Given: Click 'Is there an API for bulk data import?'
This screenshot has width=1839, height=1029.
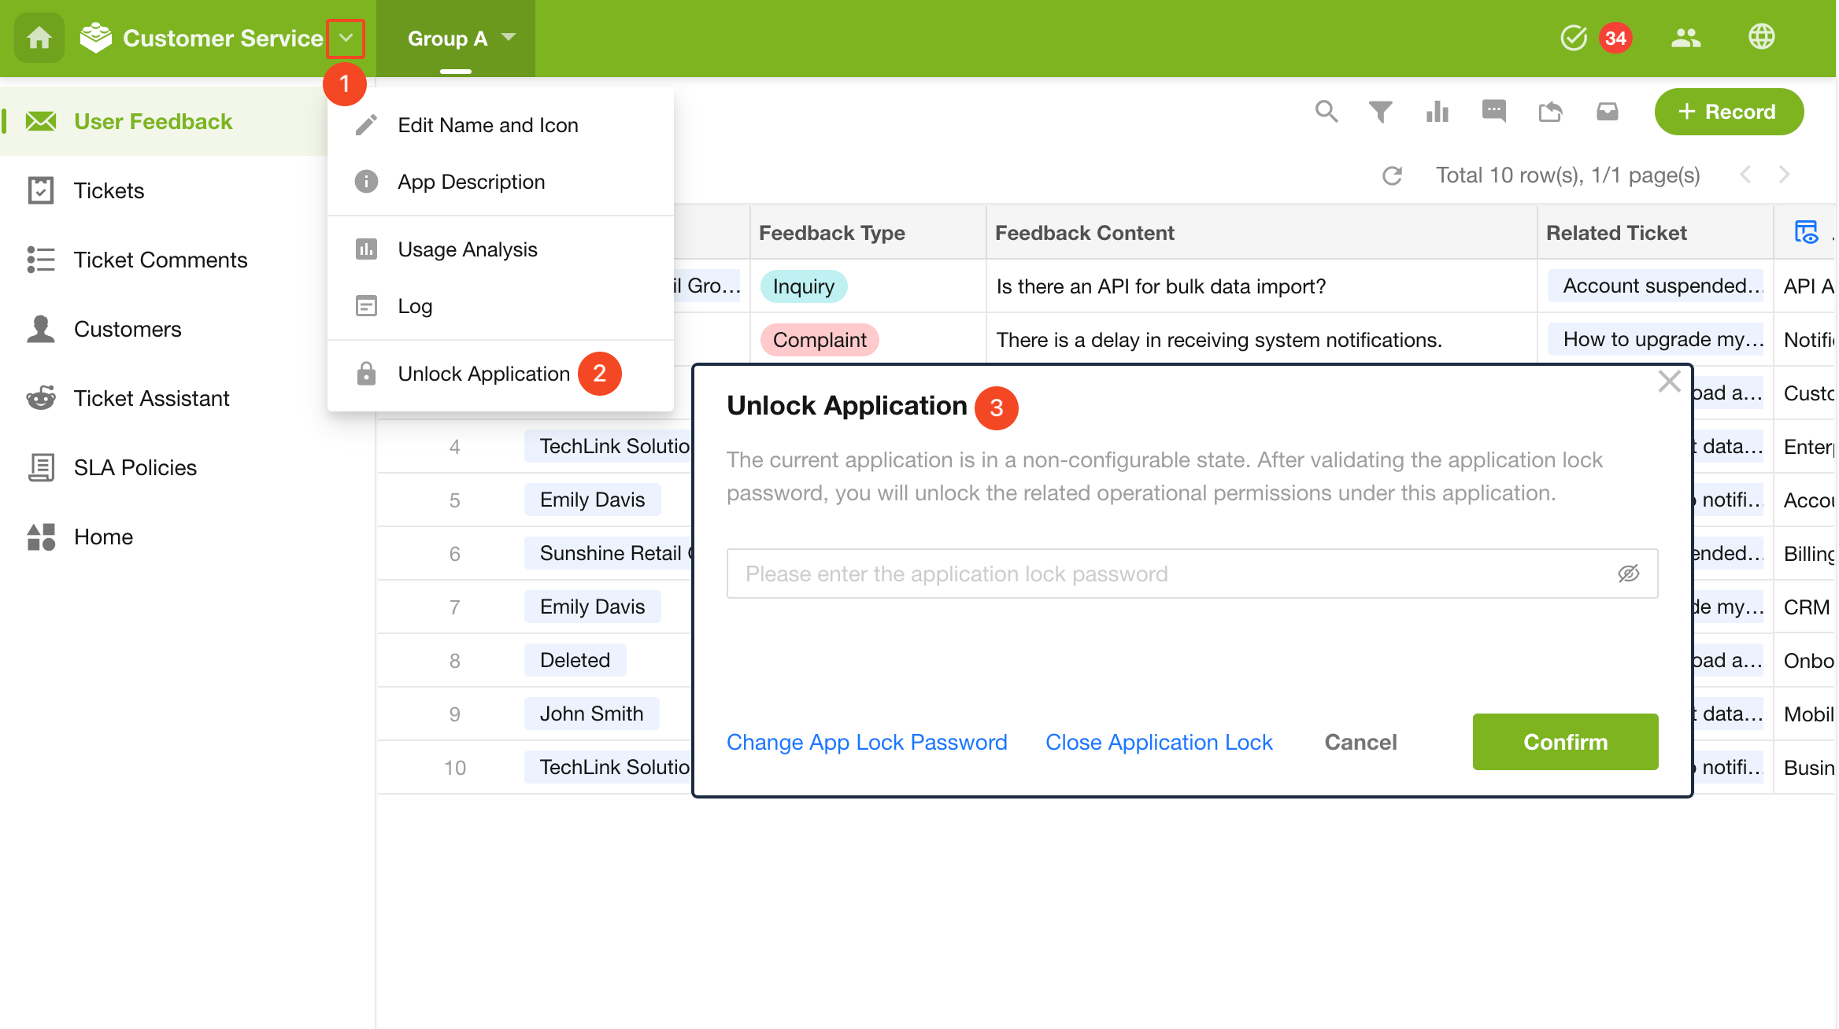Looking at the screenshot, I should (1161, 286).
